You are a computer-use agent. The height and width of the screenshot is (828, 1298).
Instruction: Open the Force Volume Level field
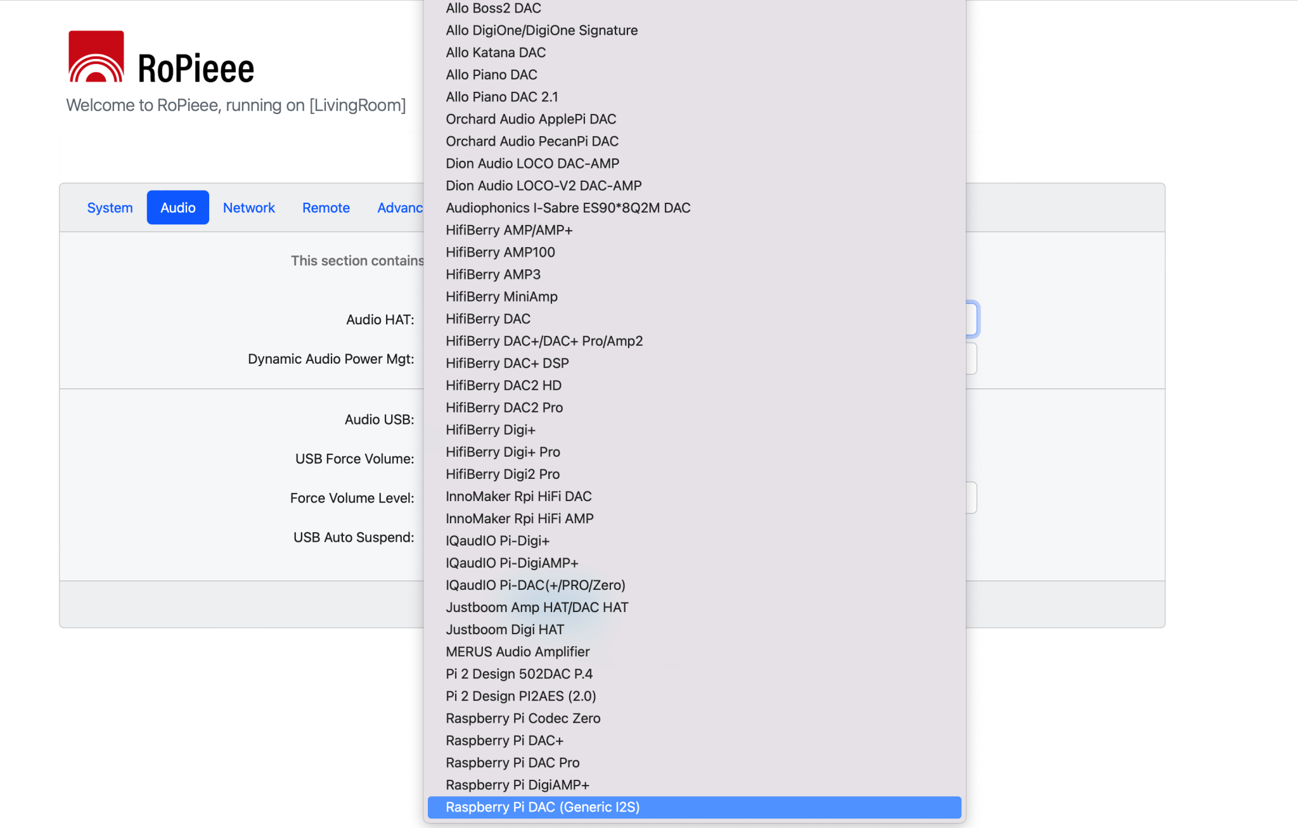coord(972,498)
